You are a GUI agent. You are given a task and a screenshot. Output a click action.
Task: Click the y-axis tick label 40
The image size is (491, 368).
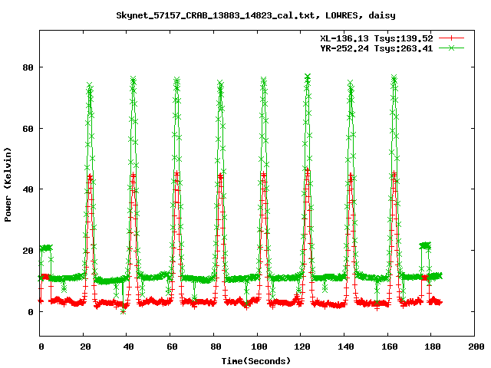pos(28,189)
